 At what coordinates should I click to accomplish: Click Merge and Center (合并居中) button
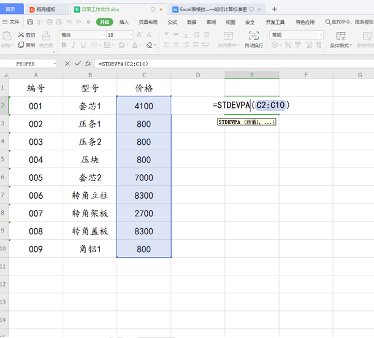coord(229,40)
